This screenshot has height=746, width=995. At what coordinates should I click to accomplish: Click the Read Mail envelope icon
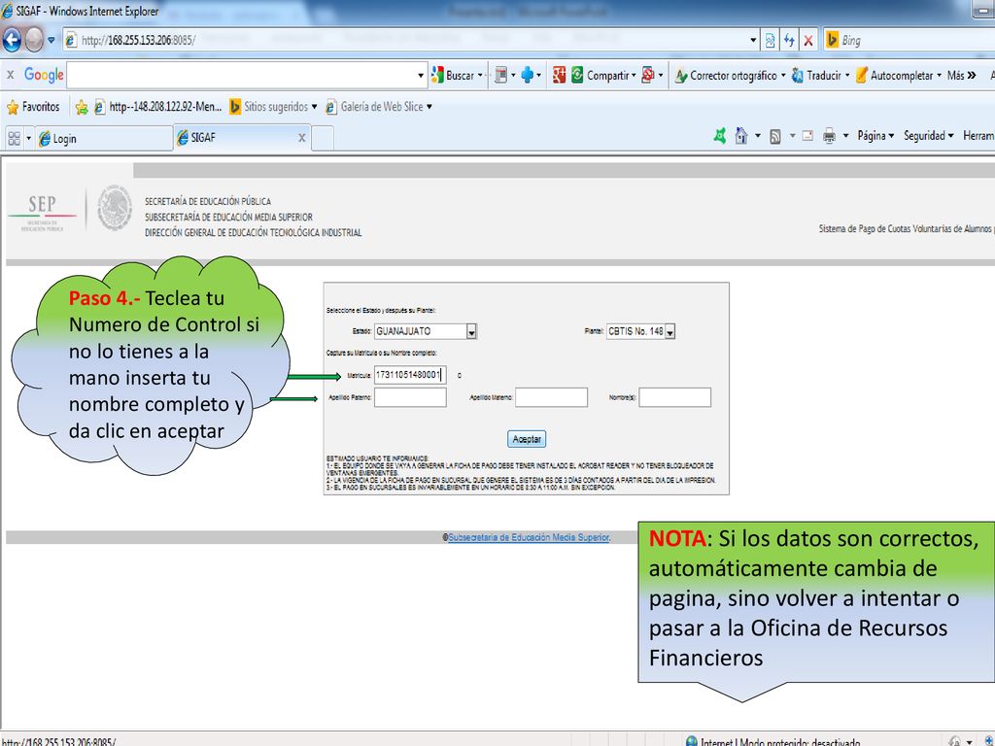coord(807,135)
